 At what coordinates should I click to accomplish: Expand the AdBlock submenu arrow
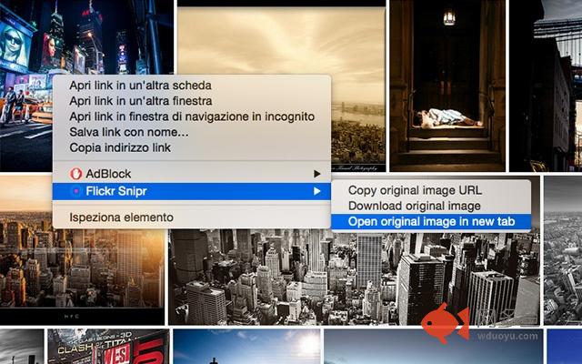point(316,174)
